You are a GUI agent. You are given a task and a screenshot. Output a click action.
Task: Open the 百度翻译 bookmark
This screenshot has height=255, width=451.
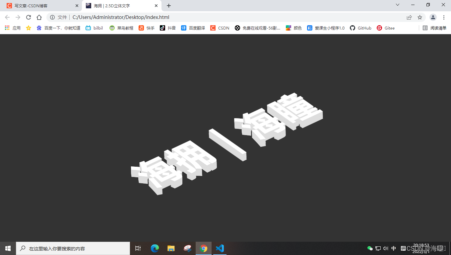click(x=193, y=28)
